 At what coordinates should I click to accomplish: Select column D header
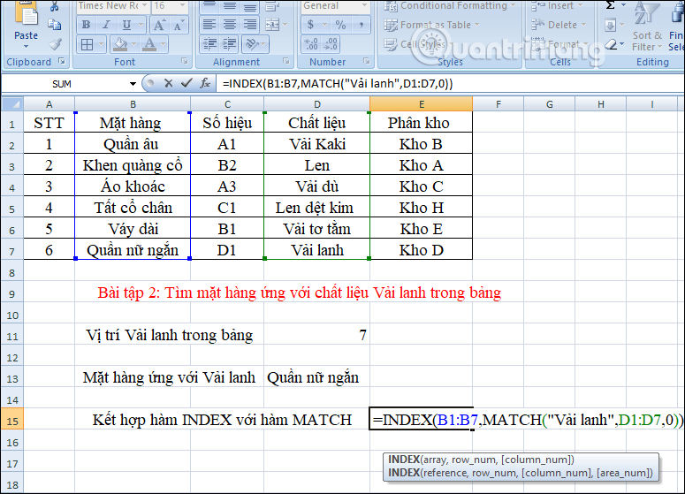(316, 104)
